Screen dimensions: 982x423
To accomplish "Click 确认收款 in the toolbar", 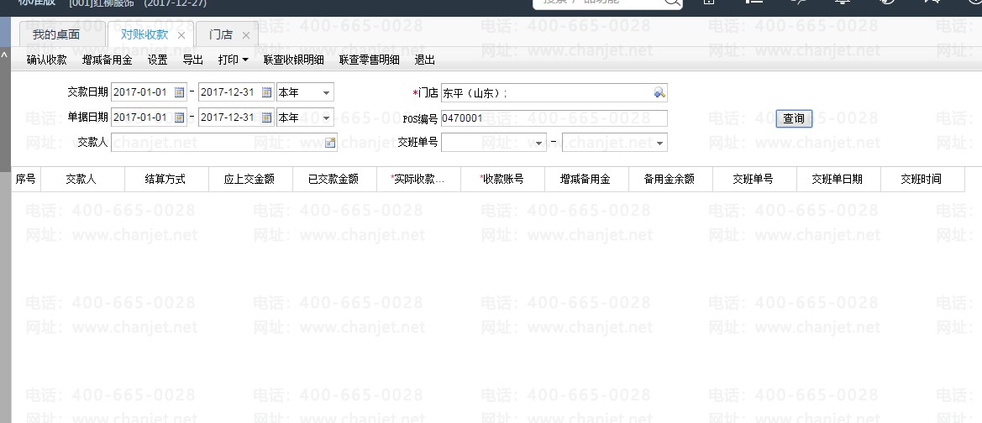I will (47, 60).
